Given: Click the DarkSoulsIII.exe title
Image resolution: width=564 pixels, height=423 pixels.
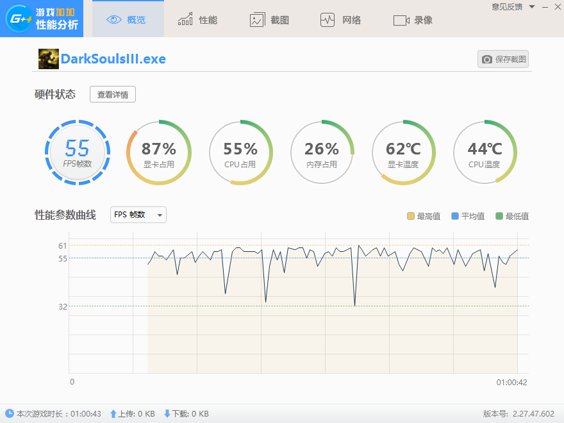Looking at the screenshot, I should pos(113,59).
